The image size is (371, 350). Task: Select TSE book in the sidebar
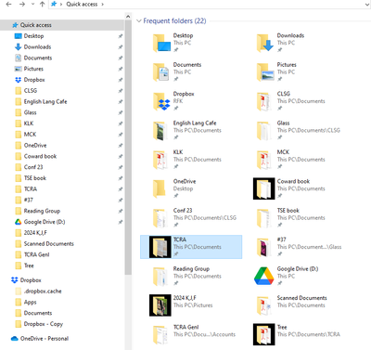click(35, 178)
